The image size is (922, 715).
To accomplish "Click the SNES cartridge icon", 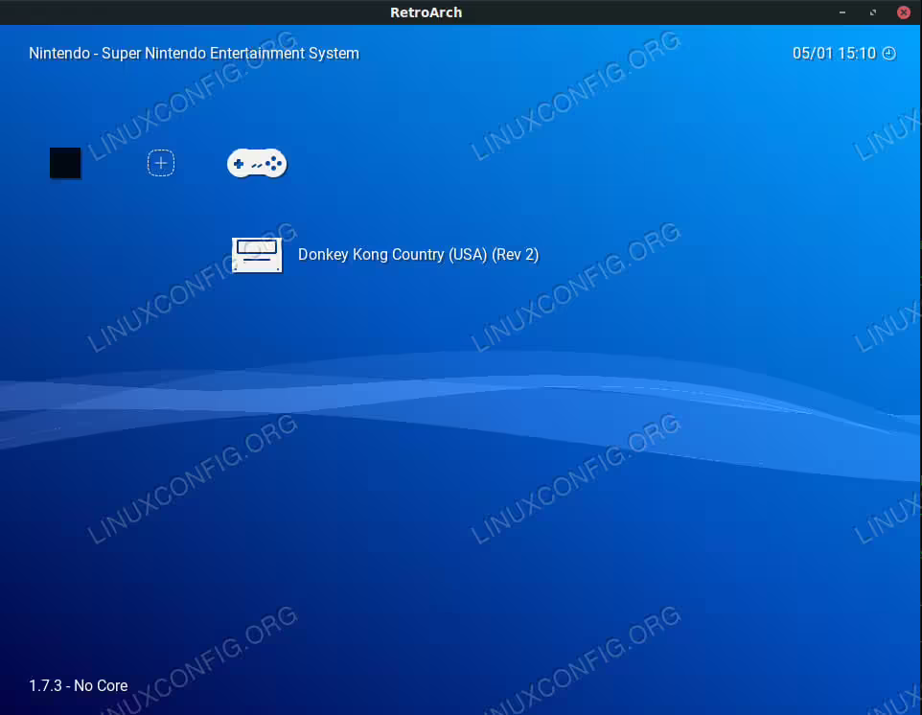I will coord(257,255).
